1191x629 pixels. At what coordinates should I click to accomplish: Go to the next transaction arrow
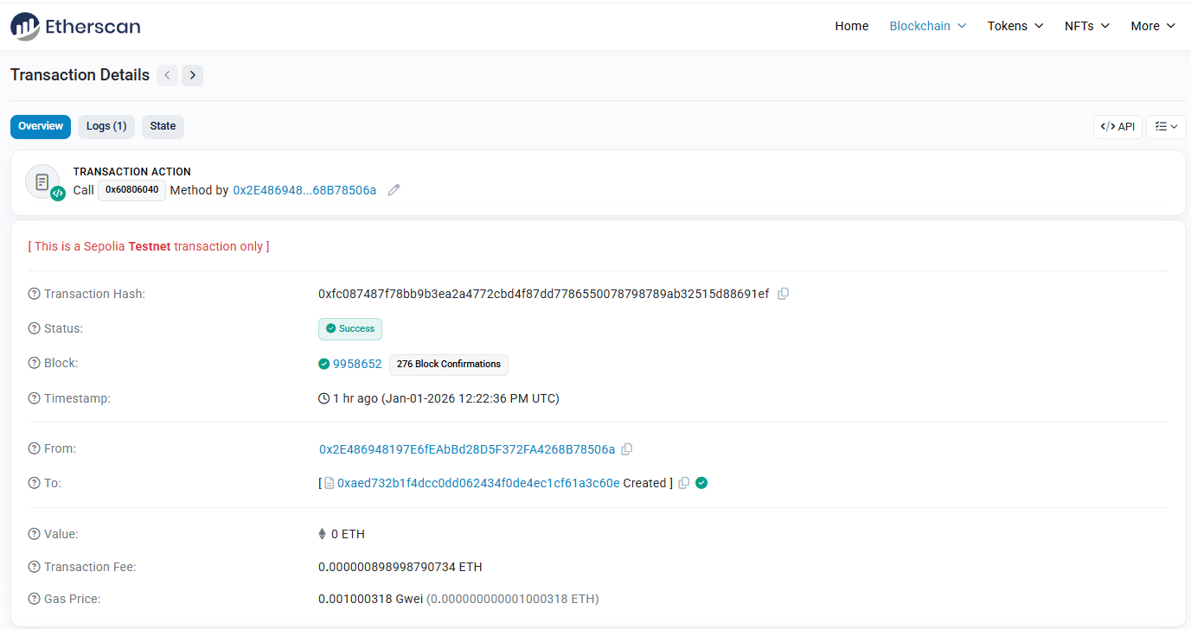tap(193, 75)
